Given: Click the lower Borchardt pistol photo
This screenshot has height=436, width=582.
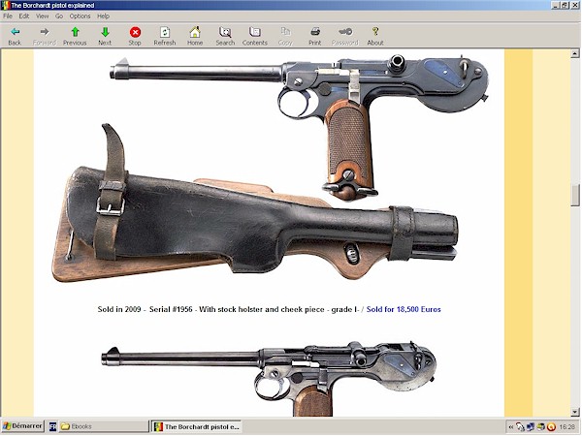Looking at the screenshot, I should click(269, 379).
